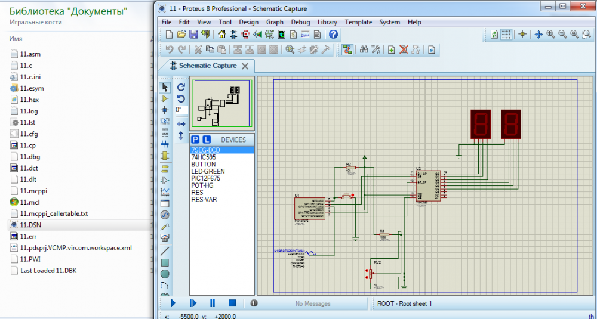
Task: Click the New Sheet plus icon
Action: tap(392, 49)
